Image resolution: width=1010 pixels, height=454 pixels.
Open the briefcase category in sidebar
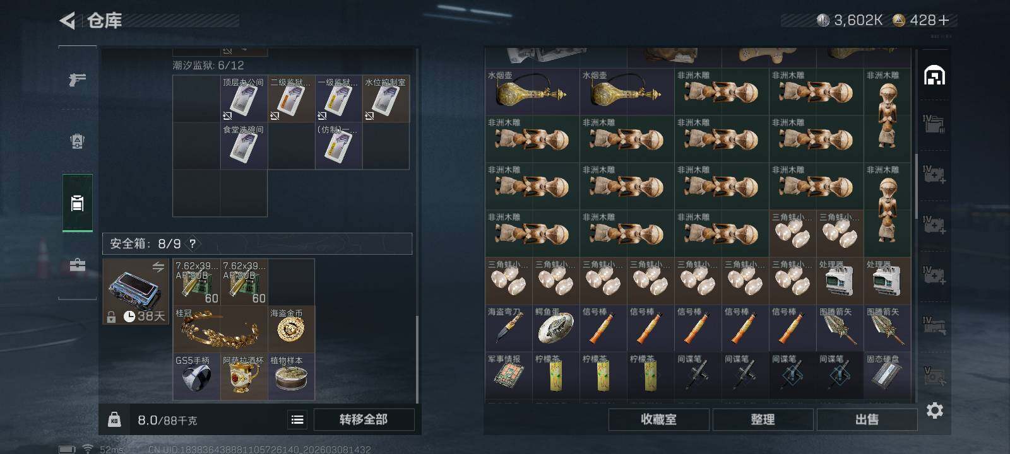tap(77, 265)
